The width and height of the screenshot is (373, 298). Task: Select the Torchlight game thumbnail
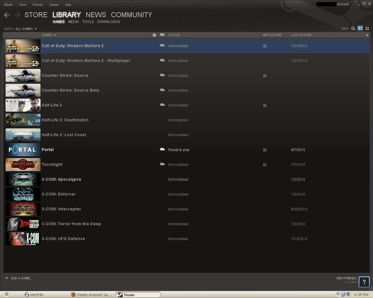[23, 165]
